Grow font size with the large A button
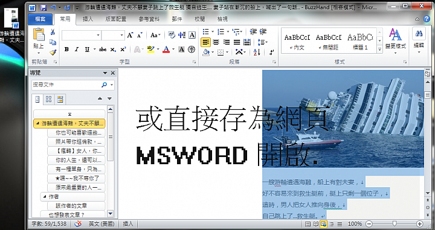The width and height of the screenshot is (435, 230). (130, 35)
